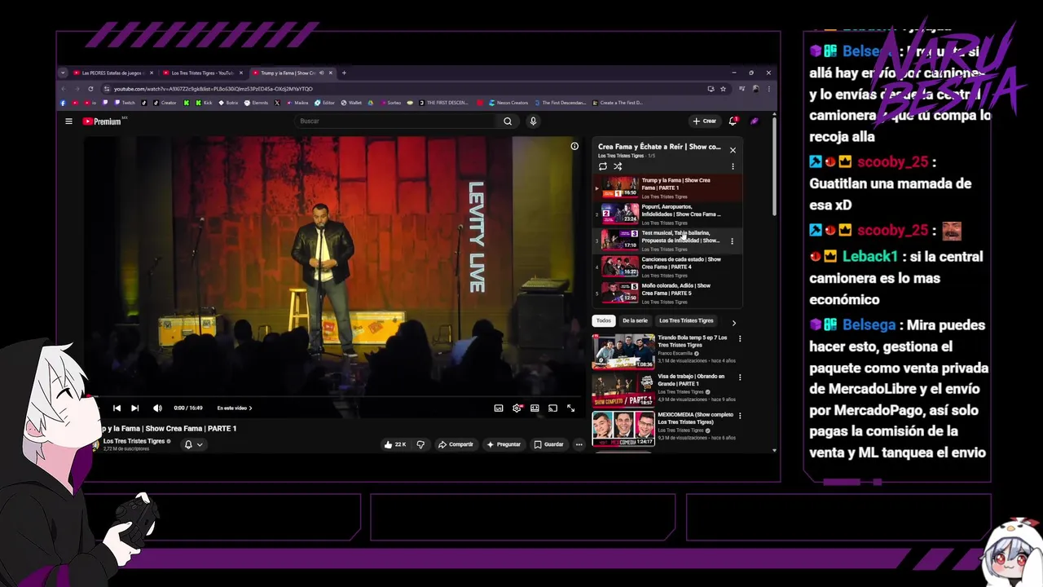
Task: Open the Twitch bookmark
Action: 125,103
